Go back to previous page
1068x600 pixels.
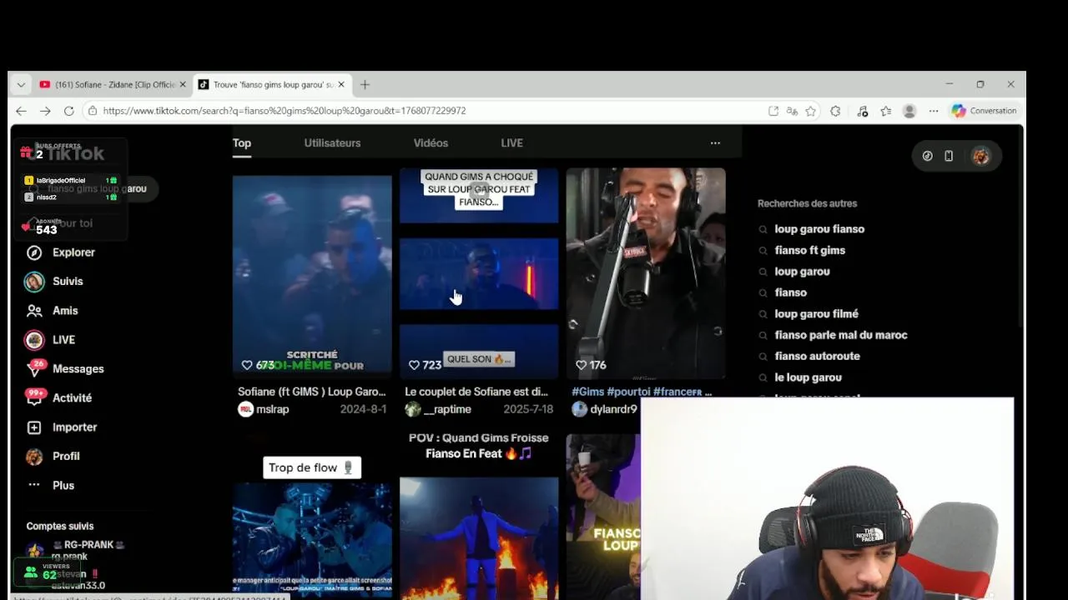click(x=22, y=111)
